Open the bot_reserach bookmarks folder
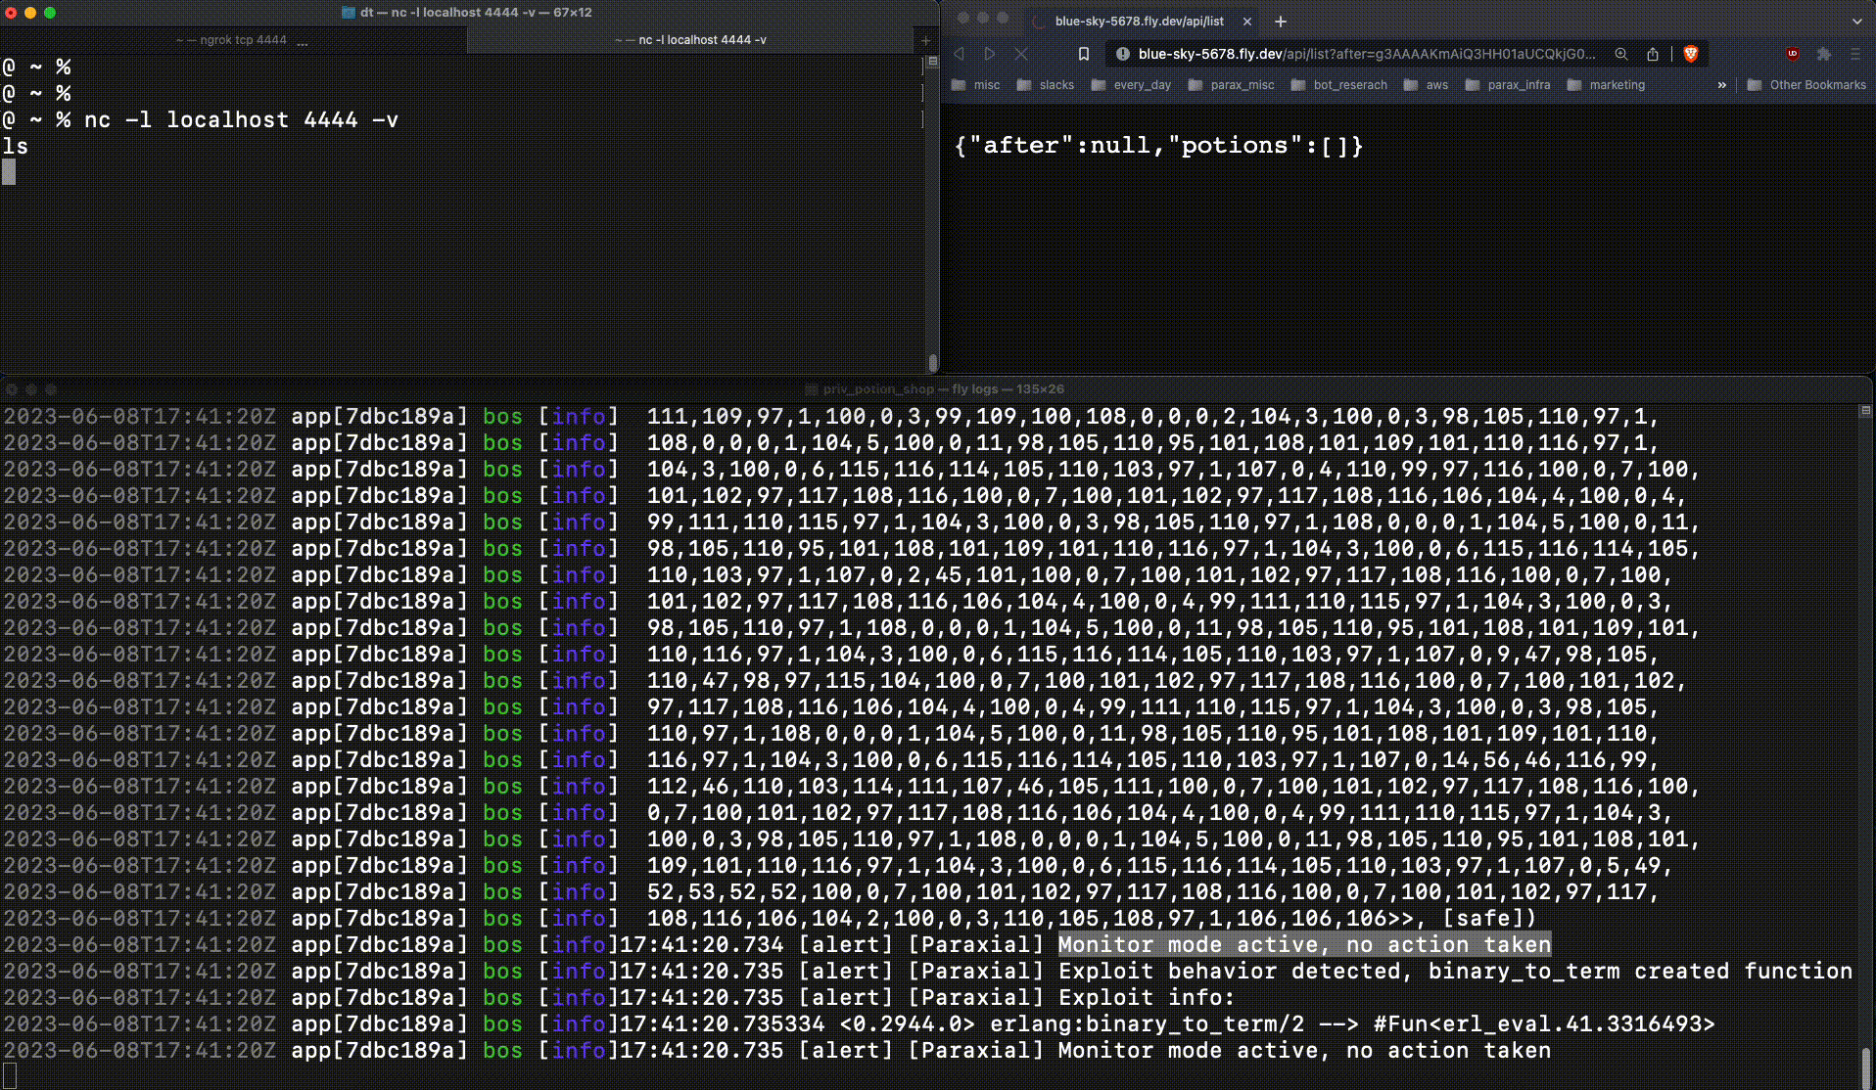 click(x=1338, y=85)
